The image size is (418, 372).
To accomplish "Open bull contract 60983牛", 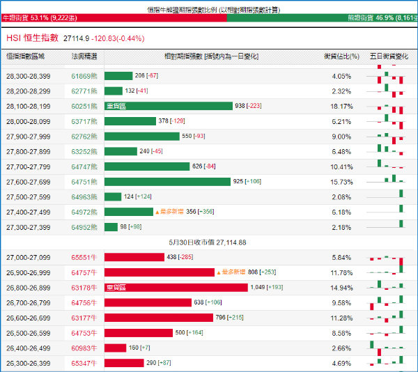I will pyautogui.click(x=84, y=348).
